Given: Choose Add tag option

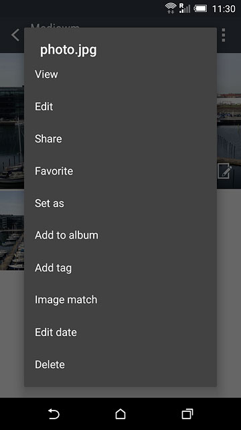Looking at the screenshot, I should pyautogui.click(x=120, y=267).
